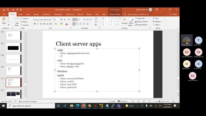
Task: Switch to the Design tab
Action: [x=36, y=14]
